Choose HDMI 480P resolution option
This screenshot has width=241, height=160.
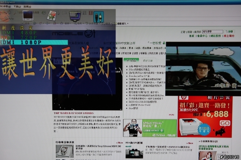point(18,33)
